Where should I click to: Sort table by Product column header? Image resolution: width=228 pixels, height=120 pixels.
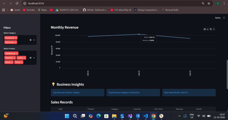(x=98, y=109)
